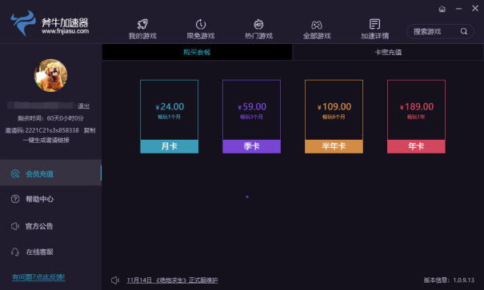Click the announcement speaker icon in the bottom bar
This screenshot has width=484, height=290.
click(115, 280)
